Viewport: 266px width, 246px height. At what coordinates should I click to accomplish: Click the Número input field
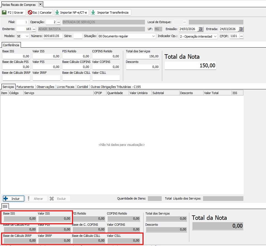pyautogui.click(x=53, y=36)
